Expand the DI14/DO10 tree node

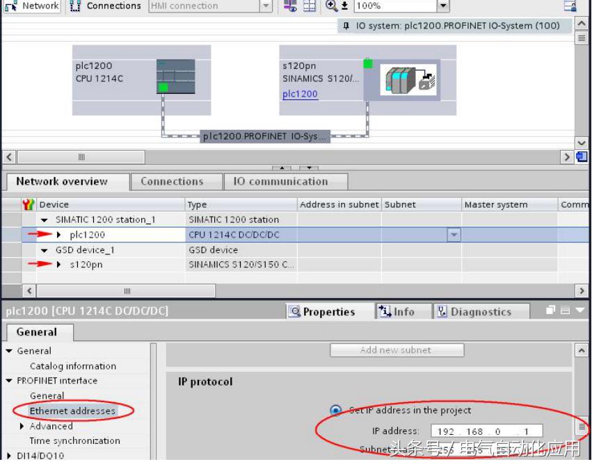pos(9,456)
